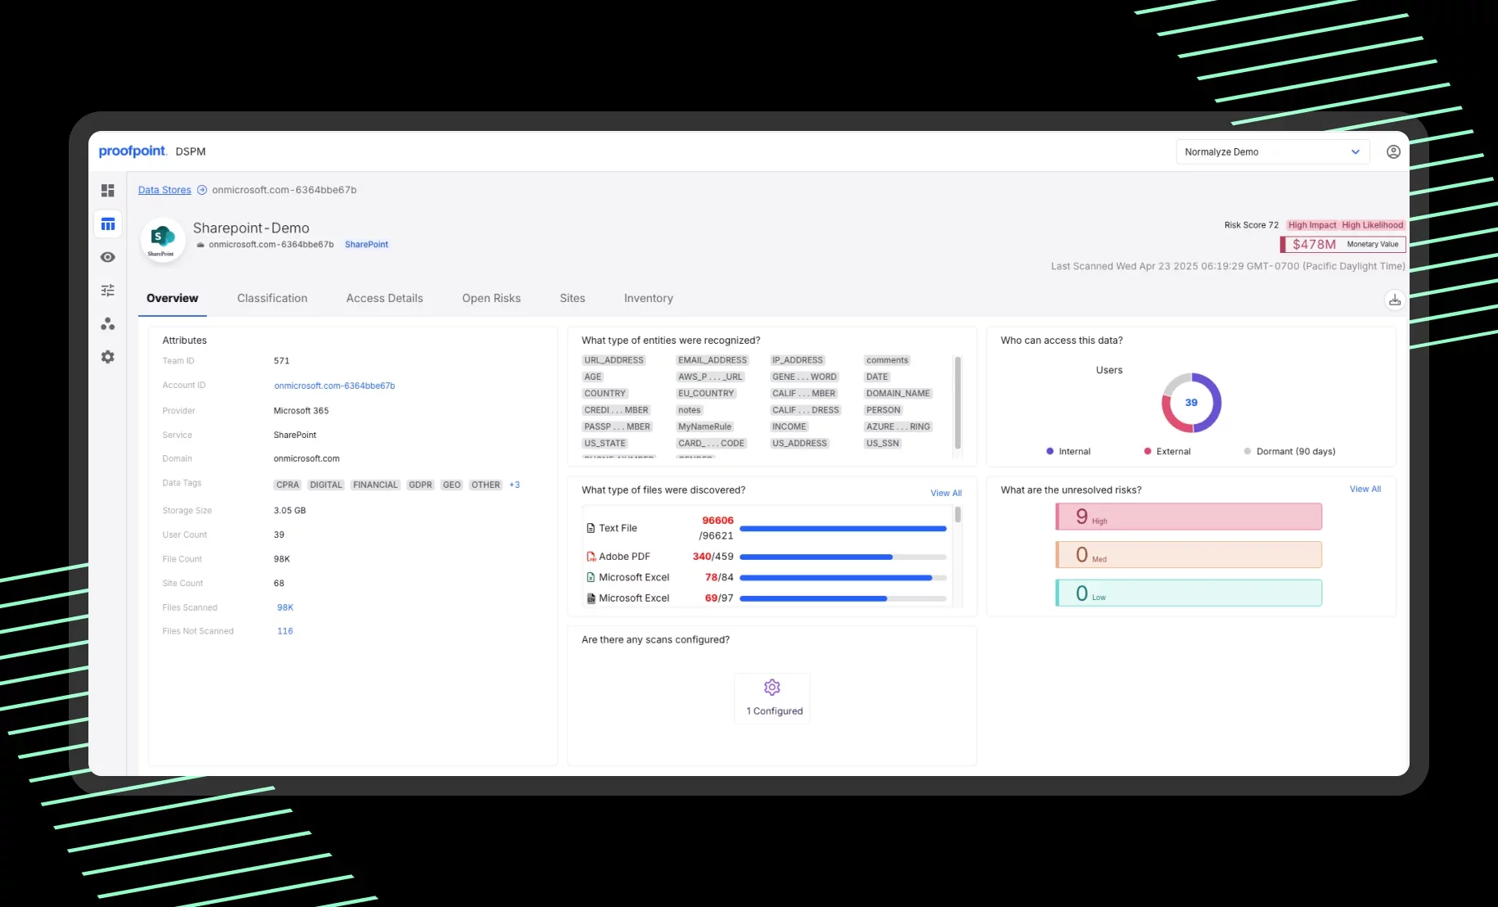Screen dimensions: 1498x907
Task: Click the Files Scanned 98K link
Action: click(x=285, y=607)
